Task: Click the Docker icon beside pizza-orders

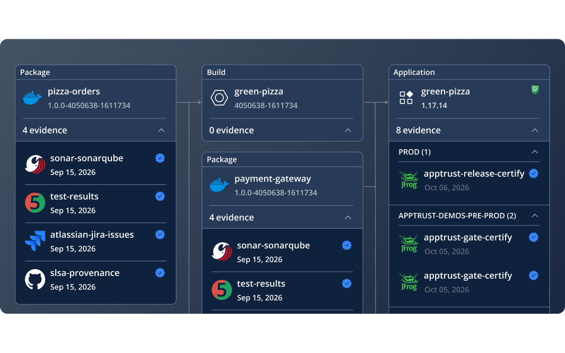Action: (32, 98)
